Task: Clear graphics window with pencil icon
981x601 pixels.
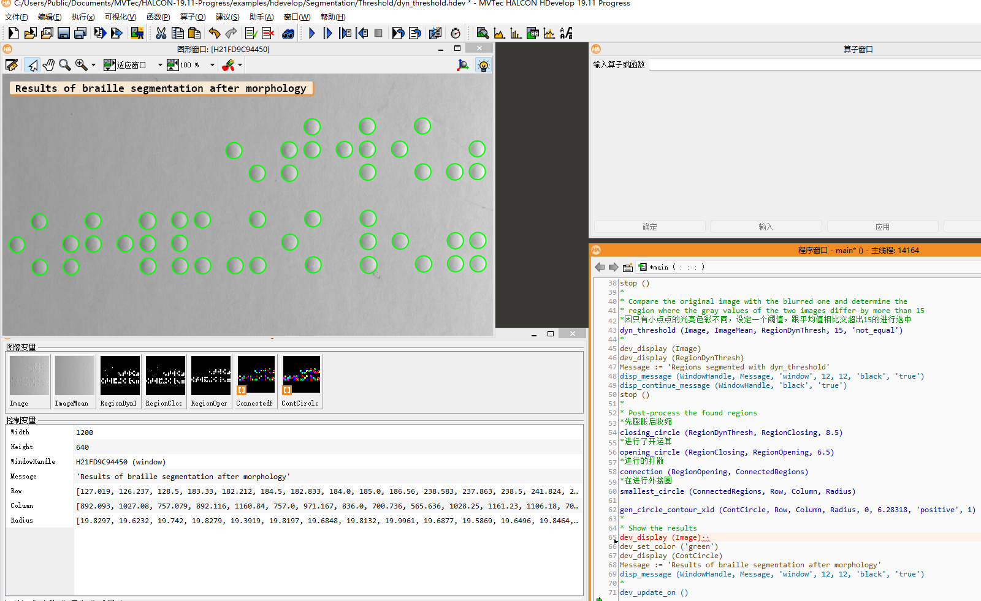Action: pyautogui.click(x=12, y=65)
